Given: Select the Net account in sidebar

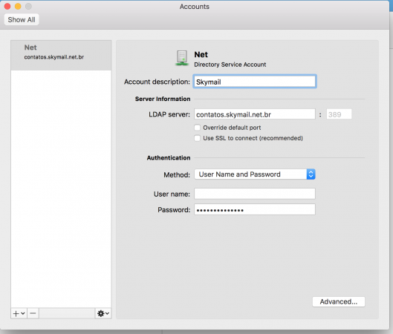Looking at the screenshot, I should (x=61, y=56).
